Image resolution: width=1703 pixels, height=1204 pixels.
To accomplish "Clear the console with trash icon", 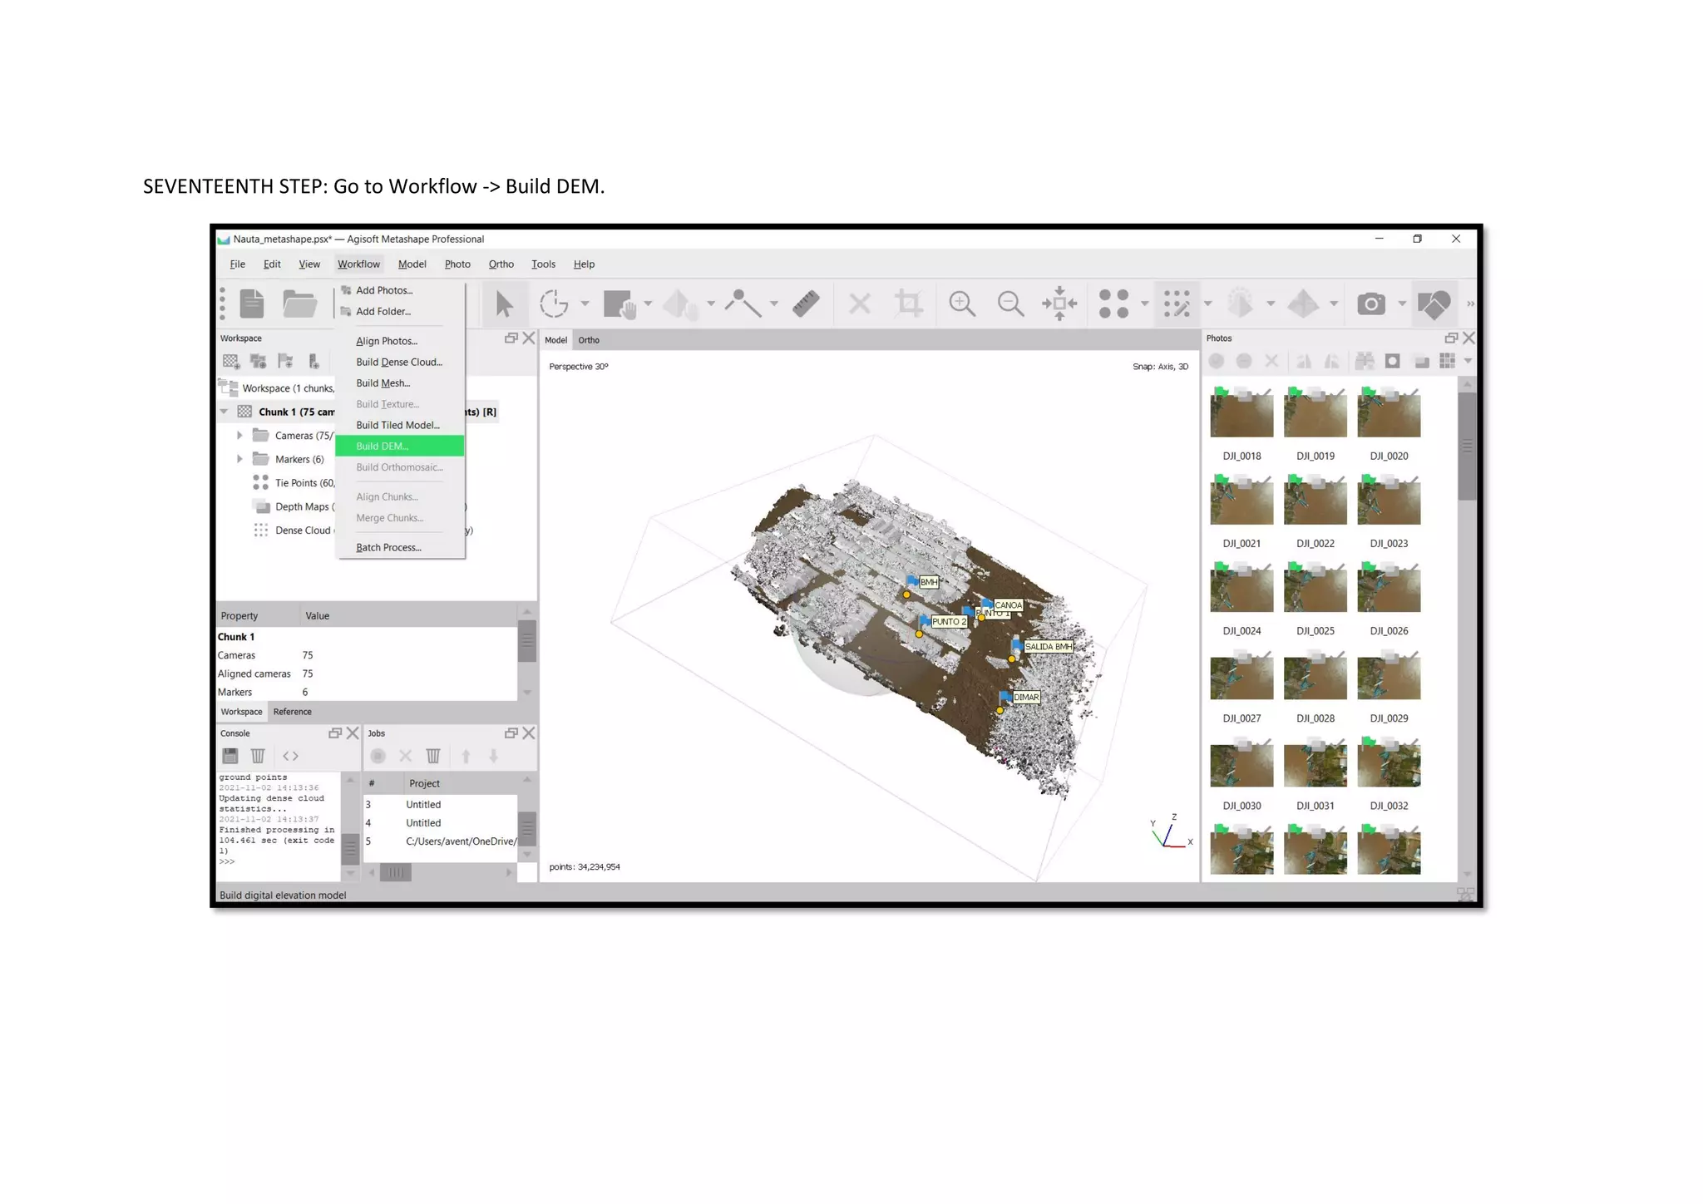I will tap(258, 756).
